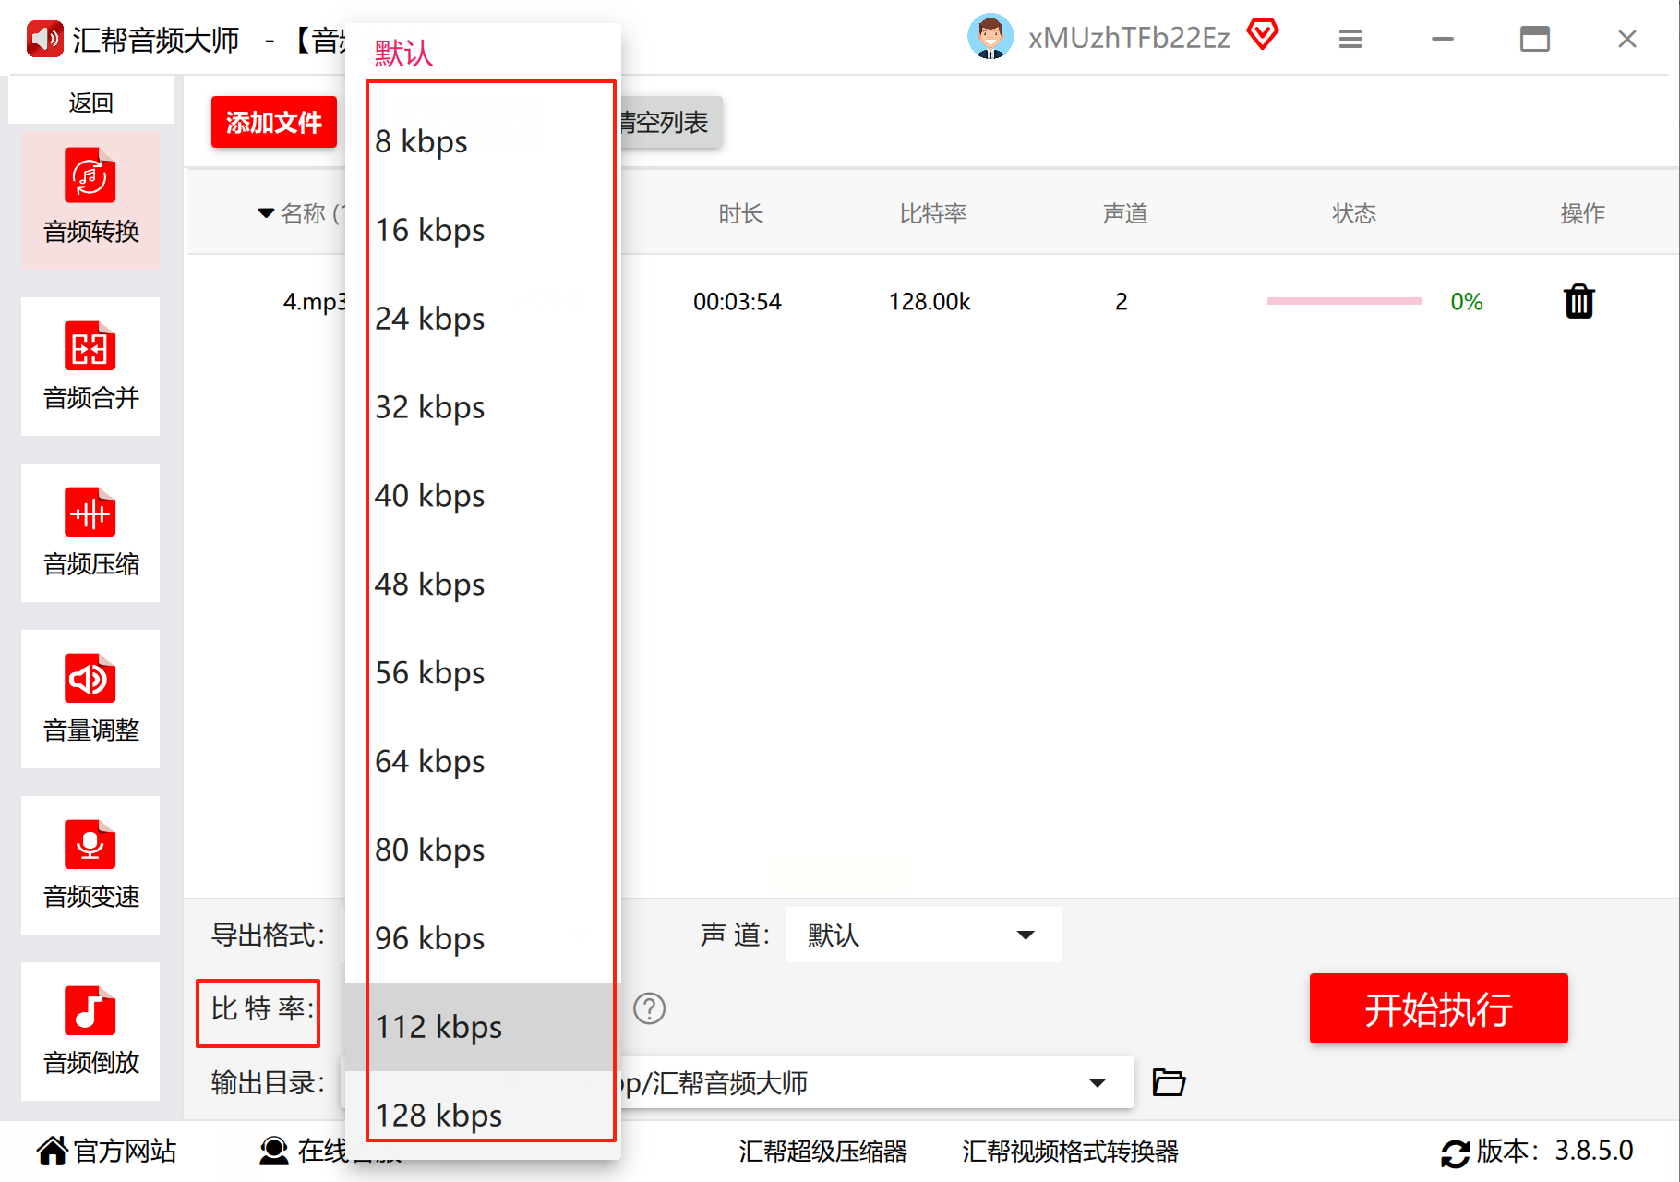This screenshot has width=1680, height=1182.
Task: Expand the output directory dropdown arrow
Action: point(1097,1082)
